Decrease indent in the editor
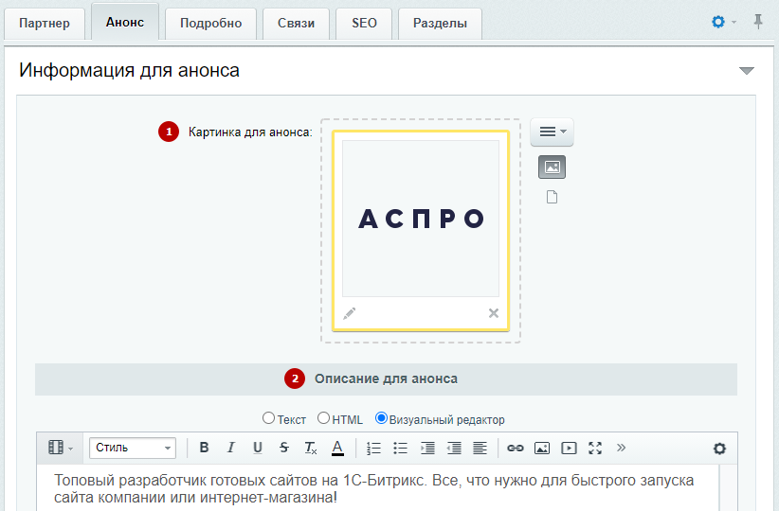Viewport: 779px width, 511px height. (454, 448)
